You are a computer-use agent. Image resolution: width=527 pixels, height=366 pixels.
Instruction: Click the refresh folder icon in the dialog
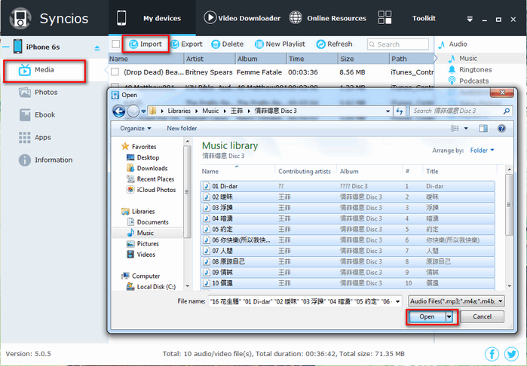(x=400, y=111)
